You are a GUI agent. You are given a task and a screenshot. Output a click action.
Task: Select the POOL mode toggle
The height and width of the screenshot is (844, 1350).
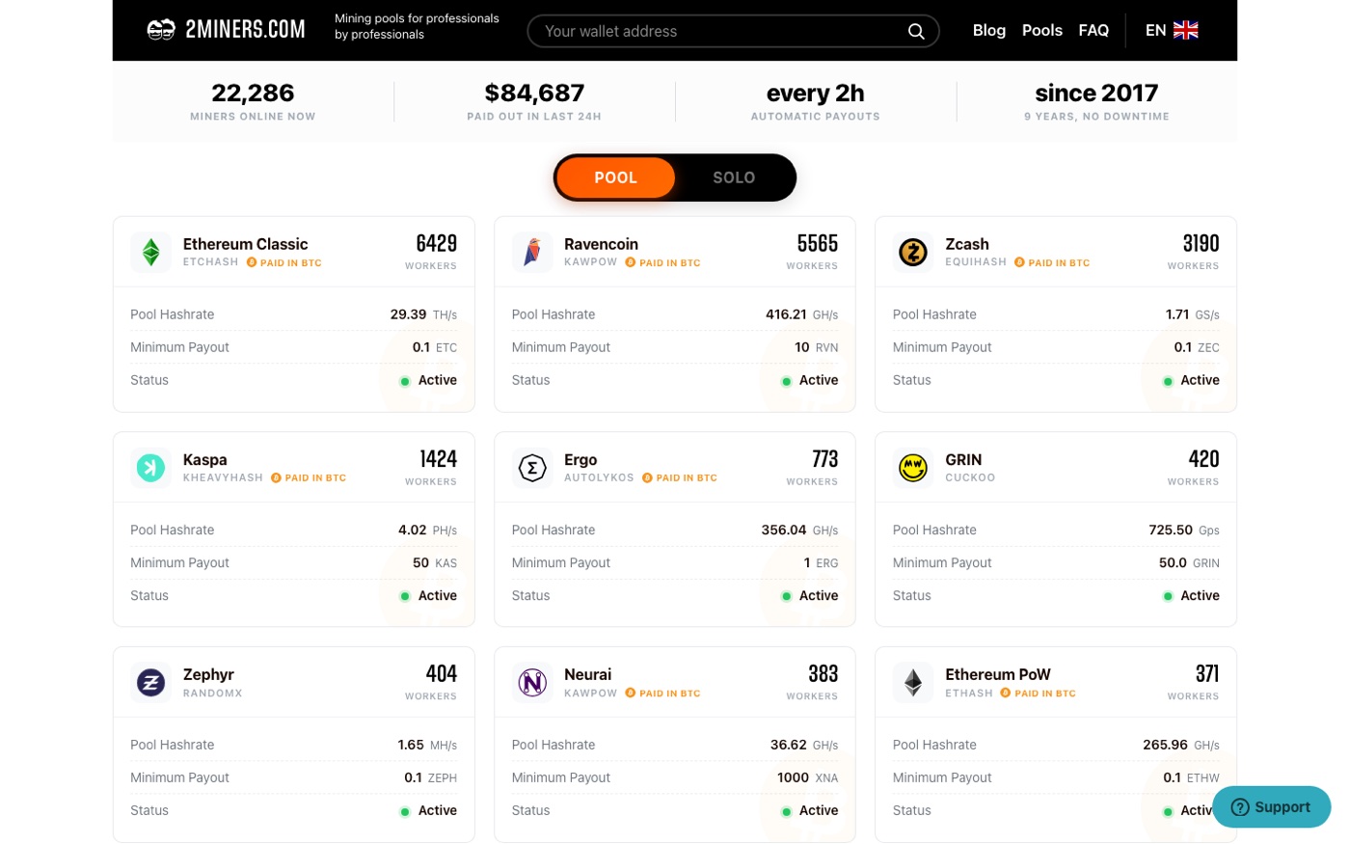click(x=616, y=177)
